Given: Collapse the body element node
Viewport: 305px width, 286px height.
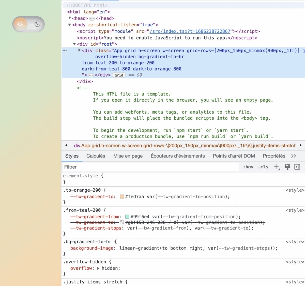Looking at the screenshot, I should tap(70, 25).
